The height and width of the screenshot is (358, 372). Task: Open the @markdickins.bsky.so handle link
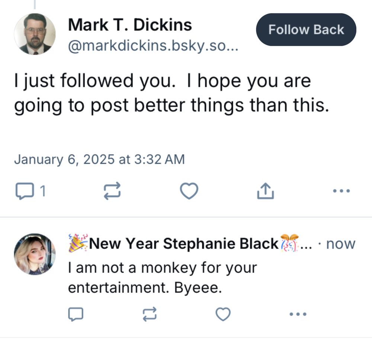[153, 46]
